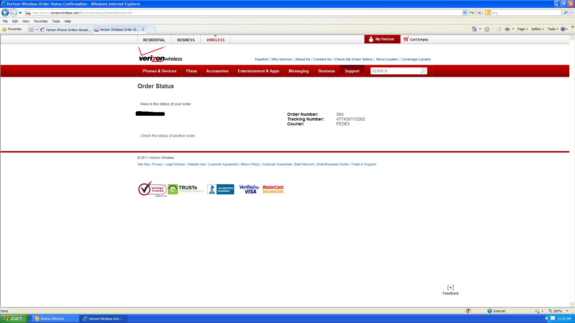Viewport: 575px width, 323px height.
Task: Click Check My Order Status link
Action: click(353, 59)
